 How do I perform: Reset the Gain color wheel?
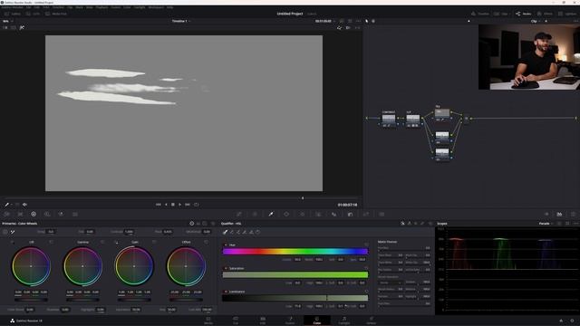[x=154, y=242]
